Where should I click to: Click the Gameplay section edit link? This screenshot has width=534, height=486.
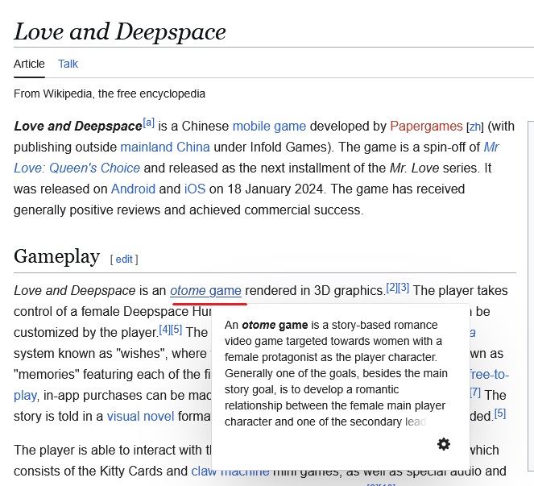(x=124, y=260)
